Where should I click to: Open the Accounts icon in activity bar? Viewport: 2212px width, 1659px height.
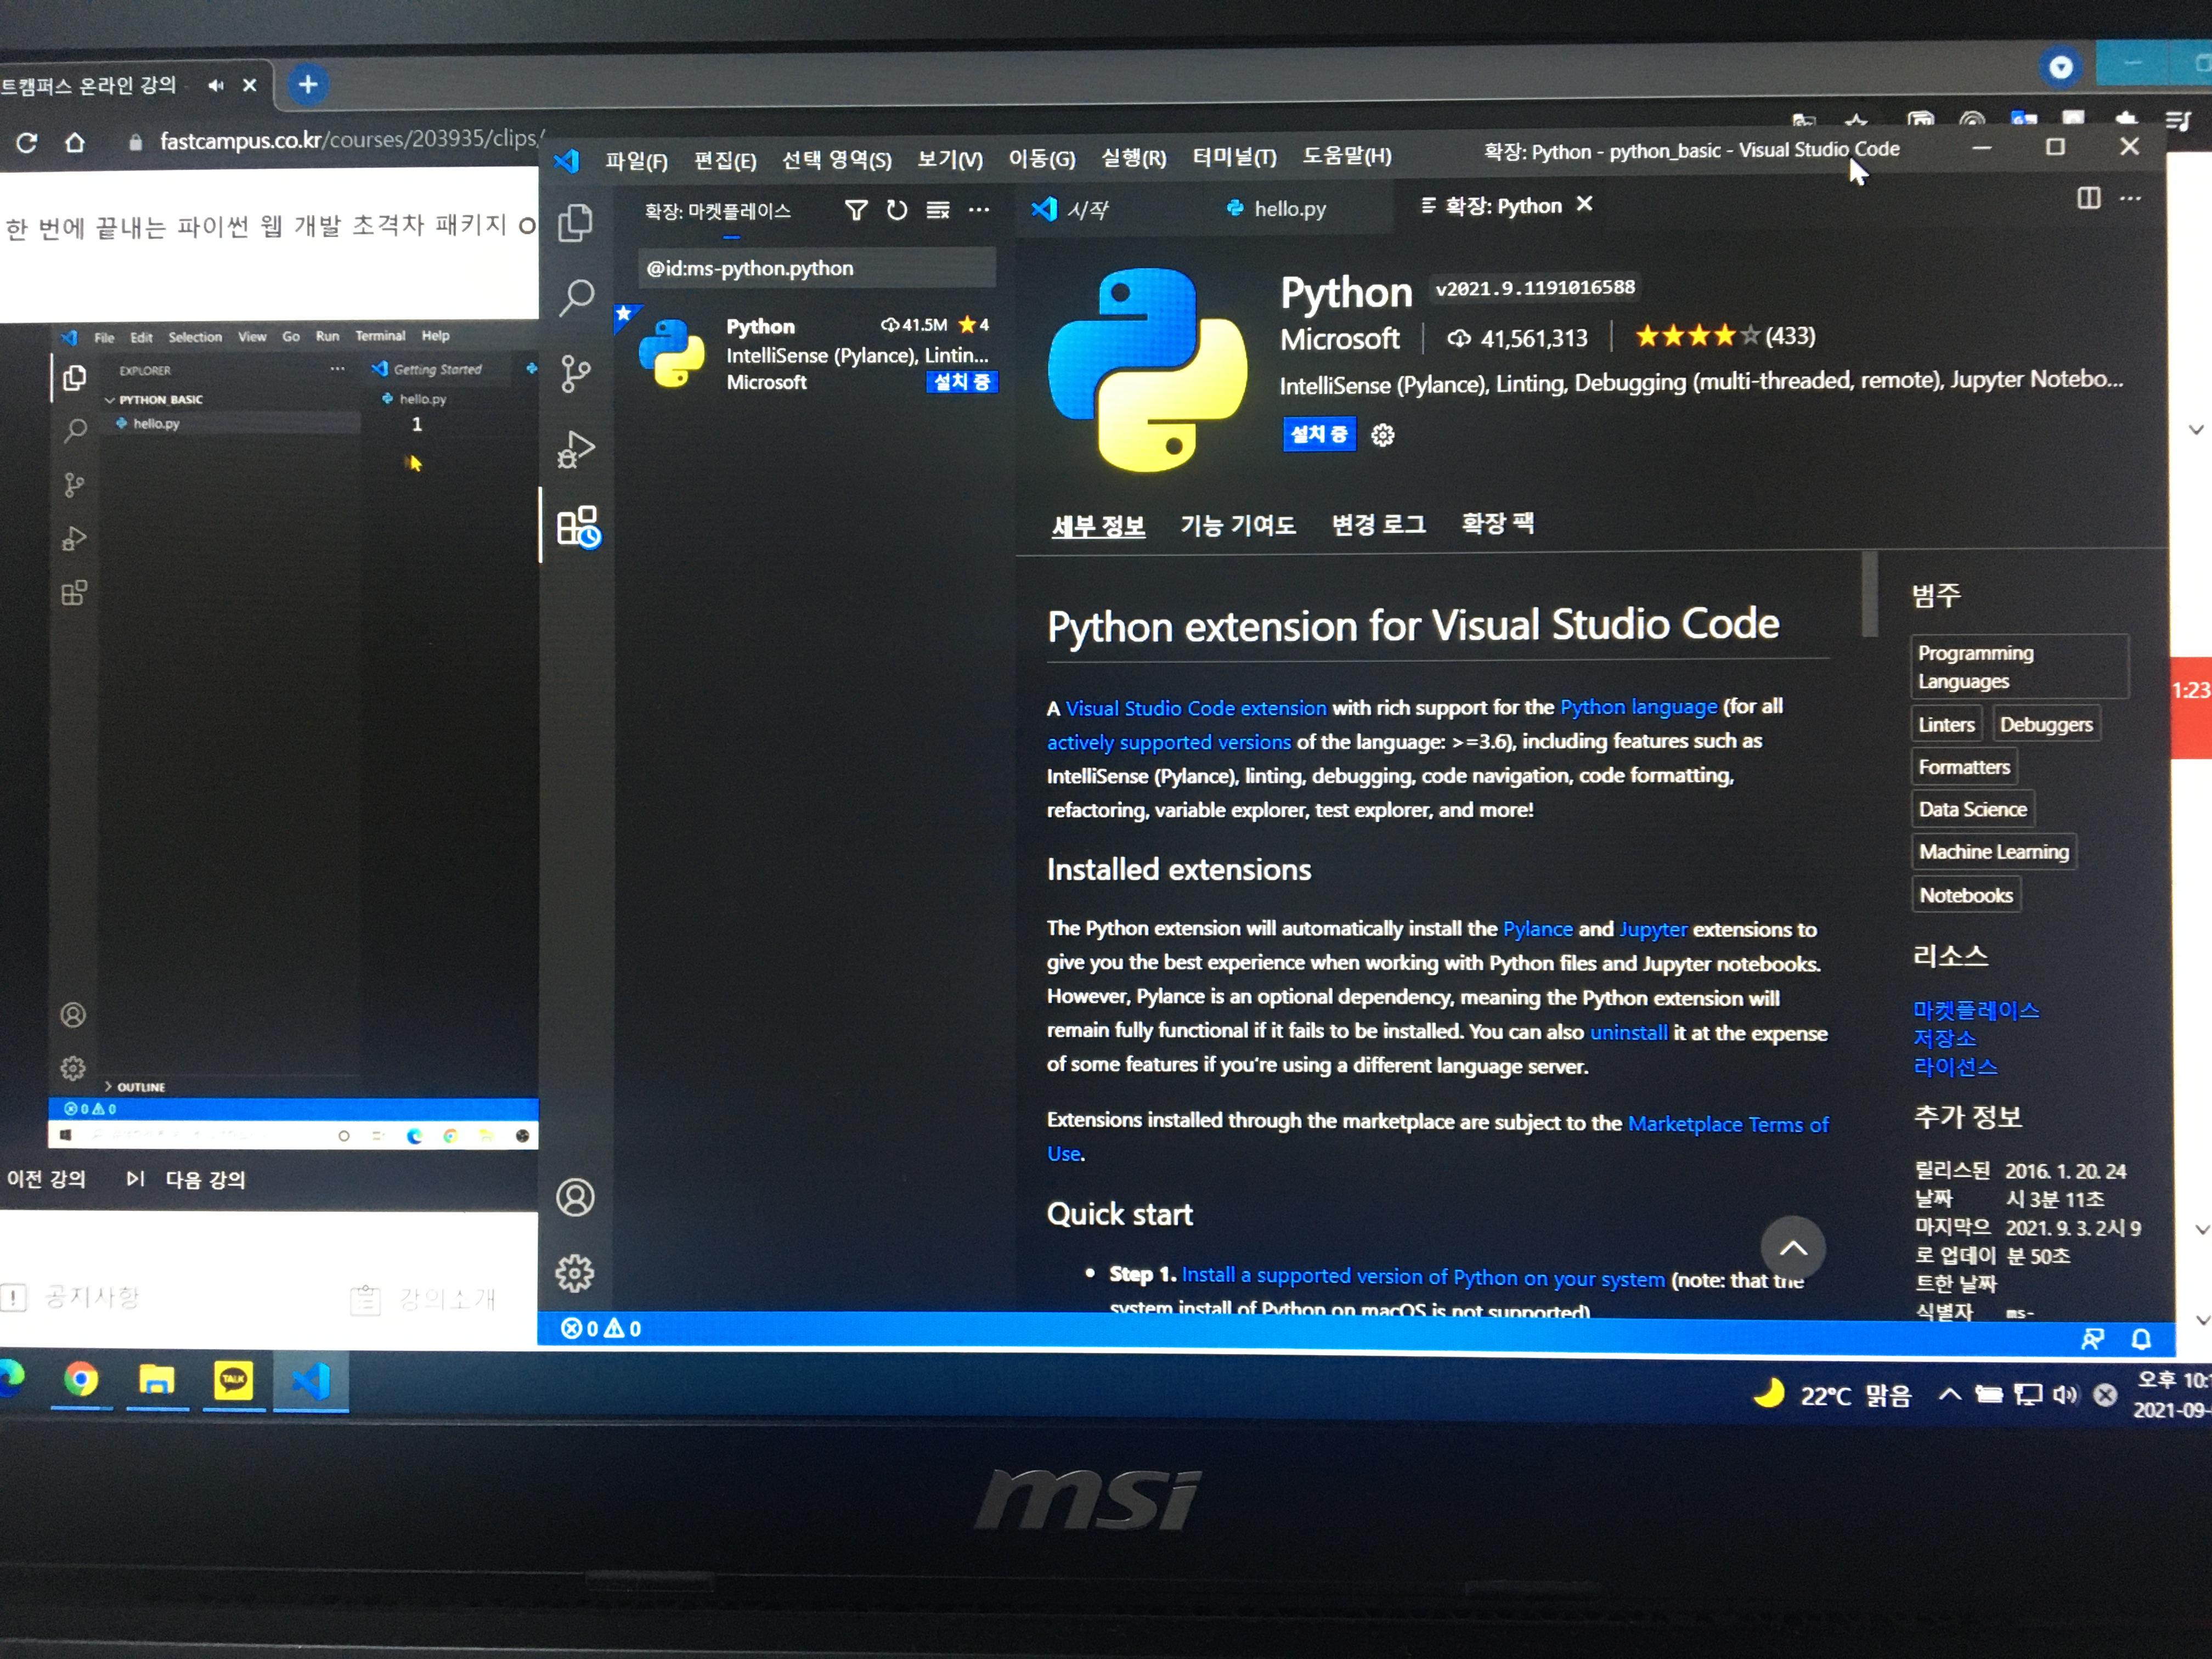click(575, 1197)
